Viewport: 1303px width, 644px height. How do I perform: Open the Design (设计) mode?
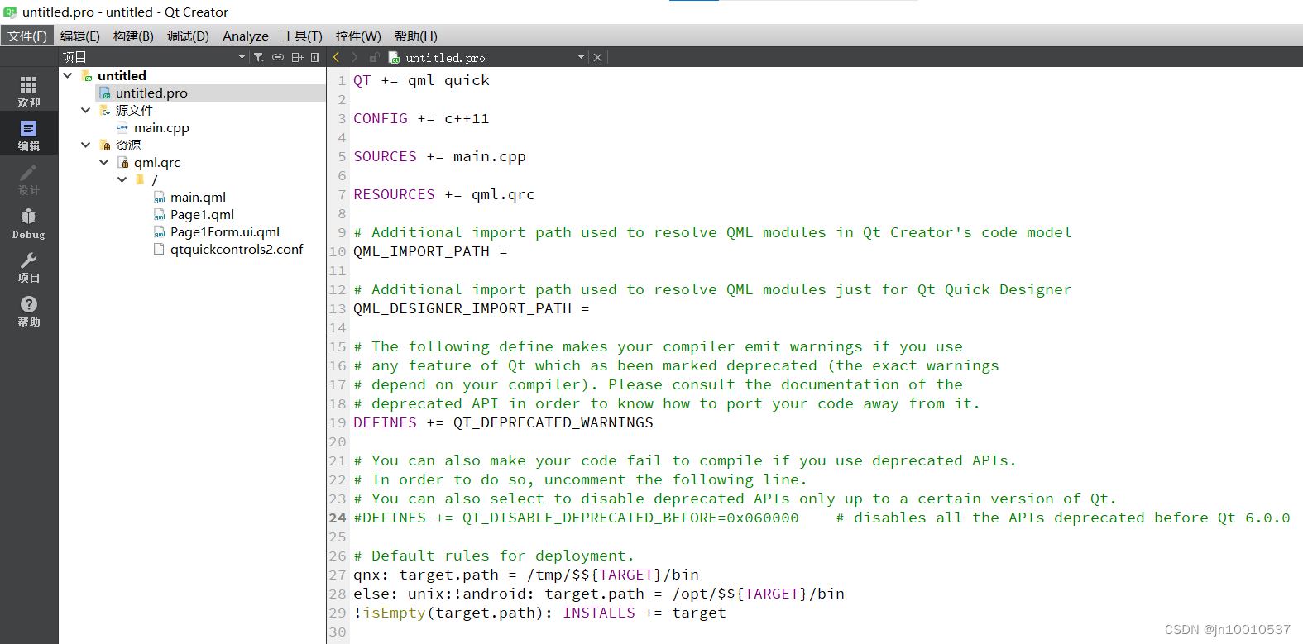pyautogui.click(x=29, y=179)
